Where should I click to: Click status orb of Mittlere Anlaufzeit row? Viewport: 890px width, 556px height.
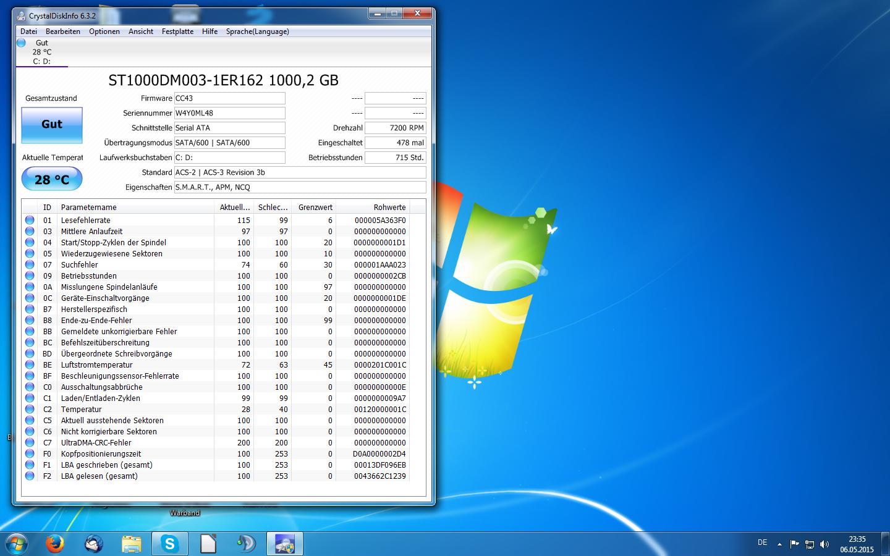pyautogui.click(x=30, y=231)
